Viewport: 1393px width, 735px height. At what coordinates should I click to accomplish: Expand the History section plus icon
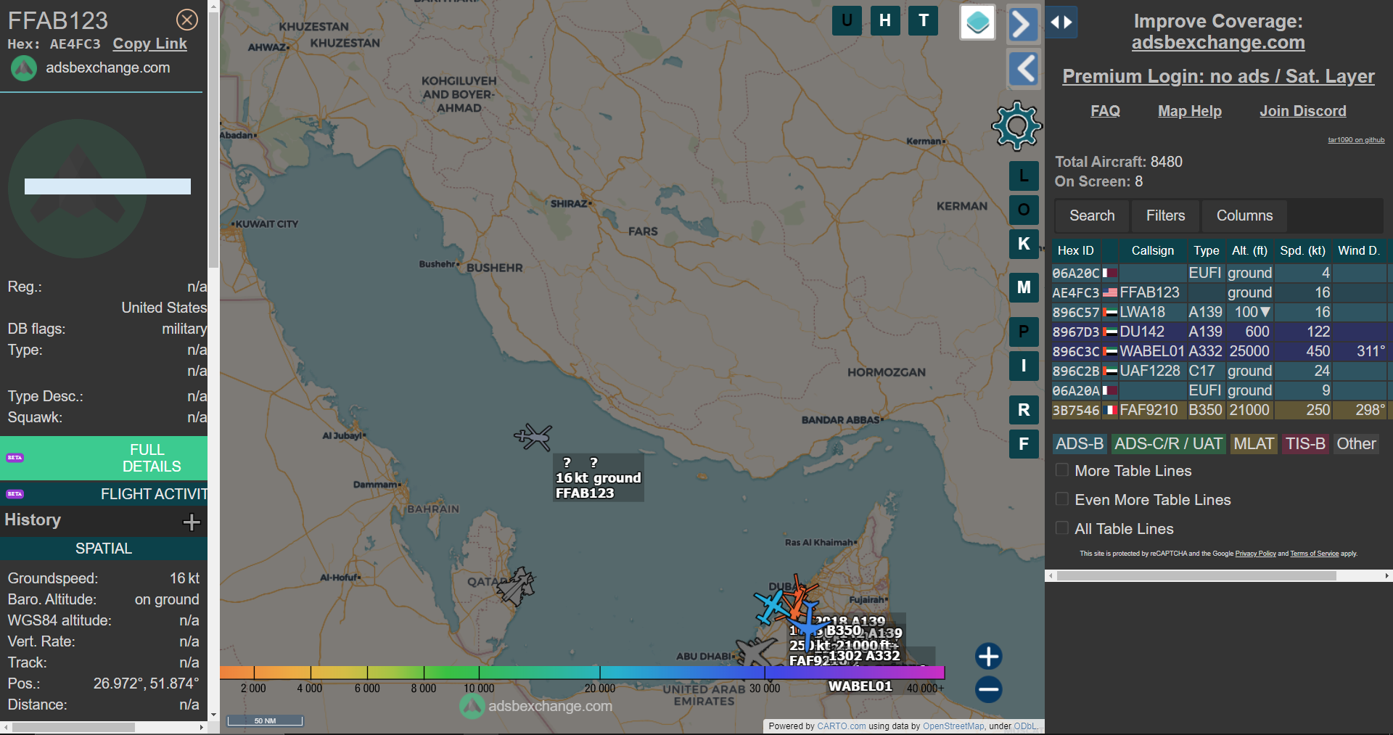[192, 522]
